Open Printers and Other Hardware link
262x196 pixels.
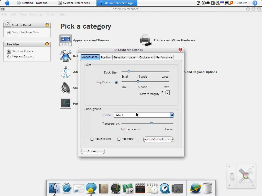click(x=174, y=40)
